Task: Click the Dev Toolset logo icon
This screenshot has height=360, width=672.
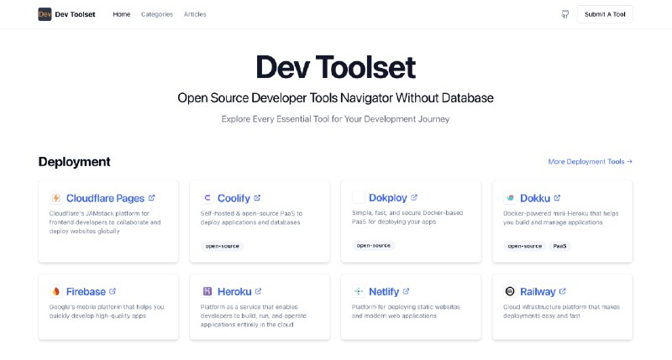Action: click(x=45, y=14)
